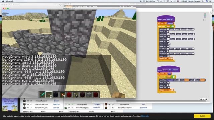Image resolution: width=214 pixels, height=120 pixels.
Task: Click the Bookshelf block icon in the table
Action: tap(106, 108)
